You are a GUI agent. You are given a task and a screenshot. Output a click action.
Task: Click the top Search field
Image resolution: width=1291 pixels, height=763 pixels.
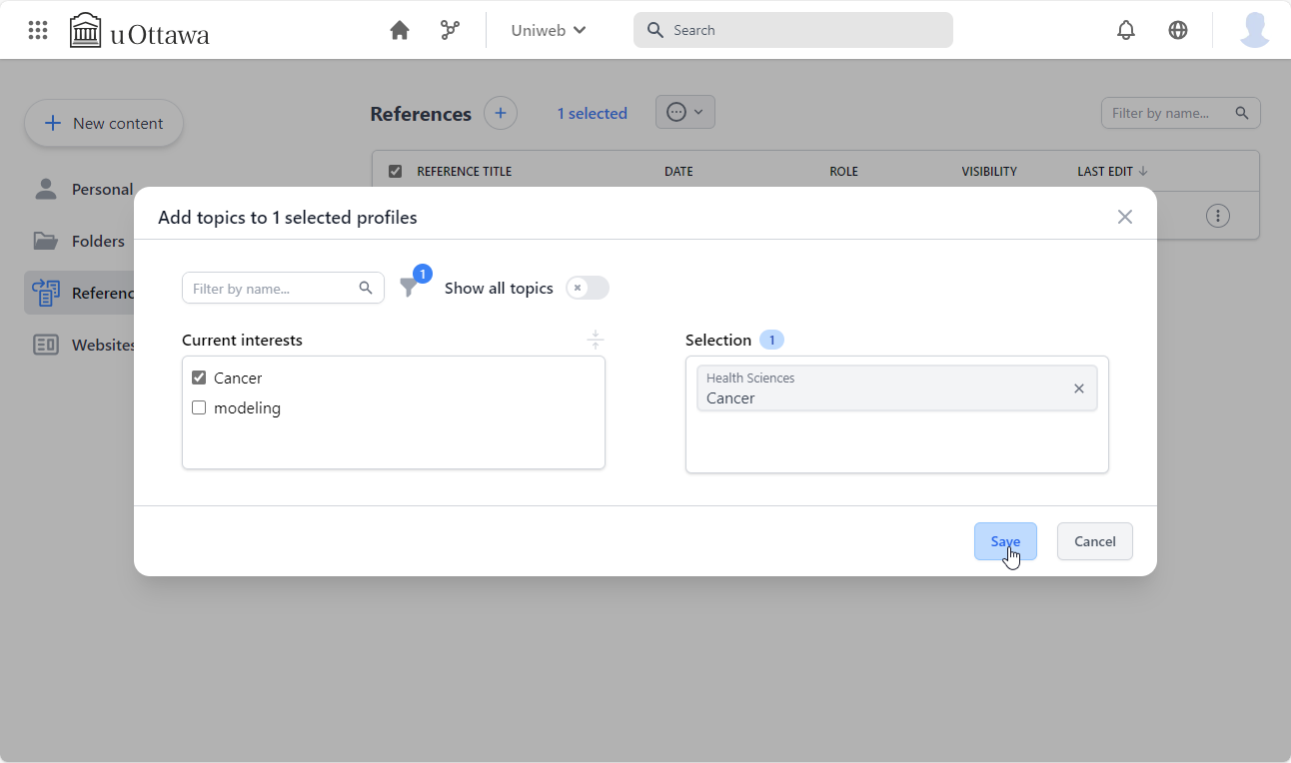click(x=793, y=30)
